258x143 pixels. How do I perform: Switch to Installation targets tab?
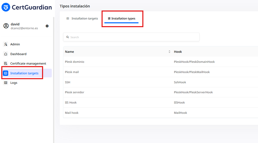pyautogui.click(x=82, y=18)
